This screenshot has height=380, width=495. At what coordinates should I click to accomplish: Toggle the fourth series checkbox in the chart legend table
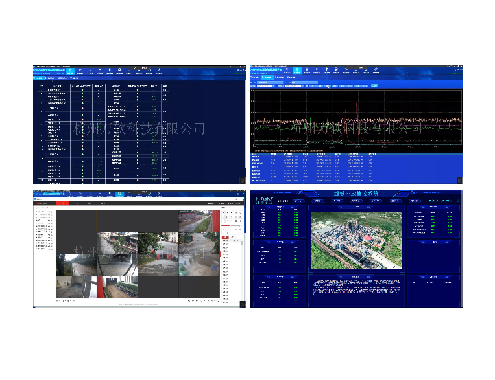(252, 166)
